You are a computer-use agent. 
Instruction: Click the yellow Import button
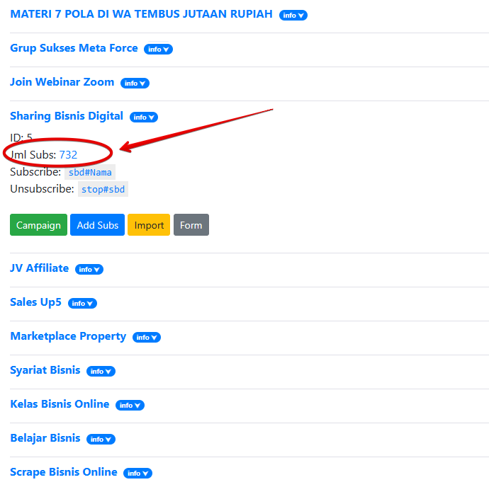tap(149, 225)
